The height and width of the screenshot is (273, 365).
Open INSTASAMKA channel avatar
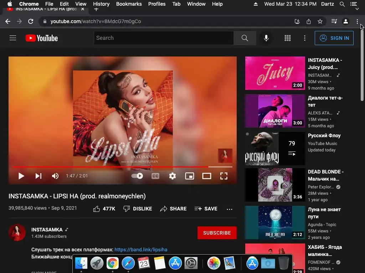click(x=17, y=232)
